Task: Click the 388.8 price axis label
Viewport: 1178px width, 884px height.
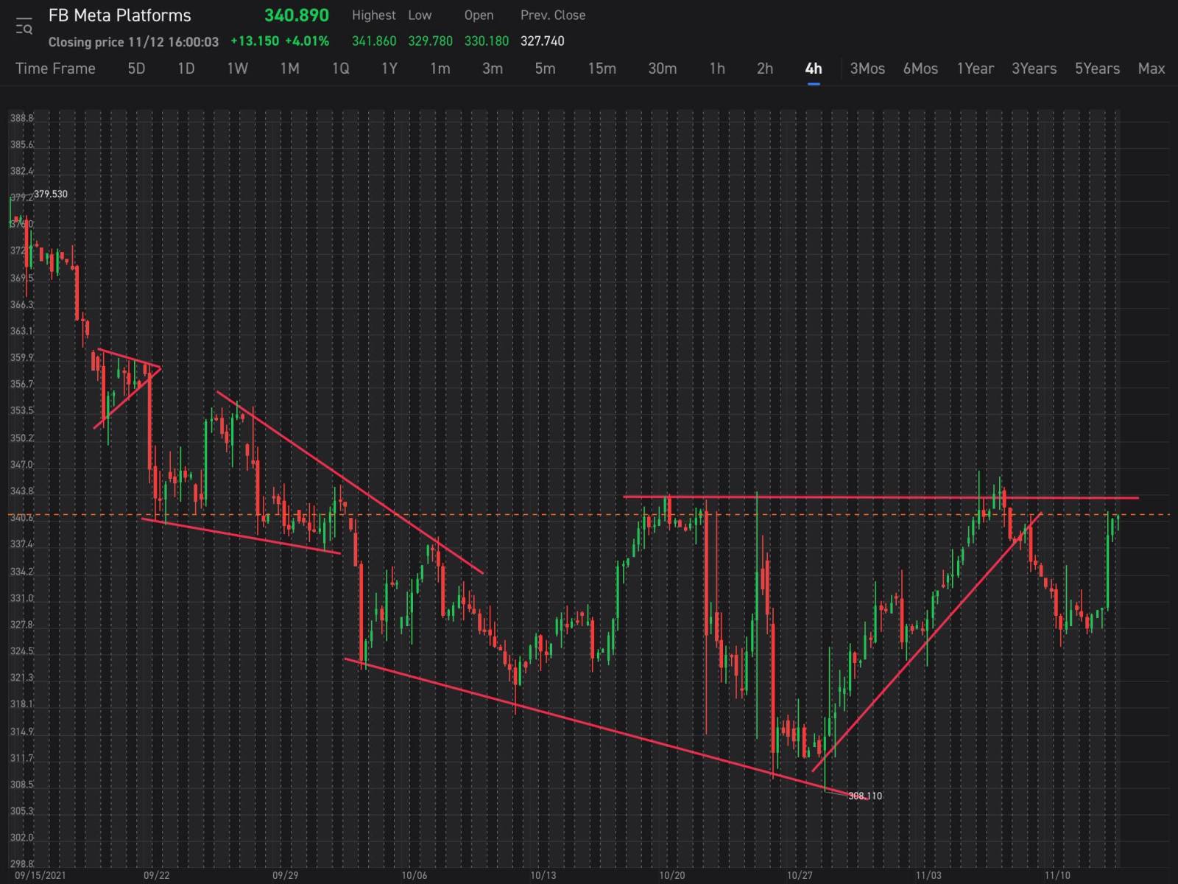Action: [x=21, y=118]
